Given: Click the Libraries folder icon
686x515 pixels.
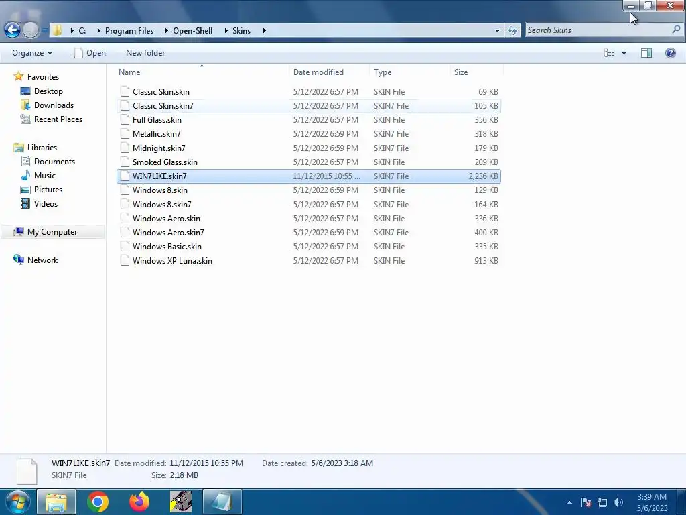Looking at the screenshot, I should pos(18,148).
